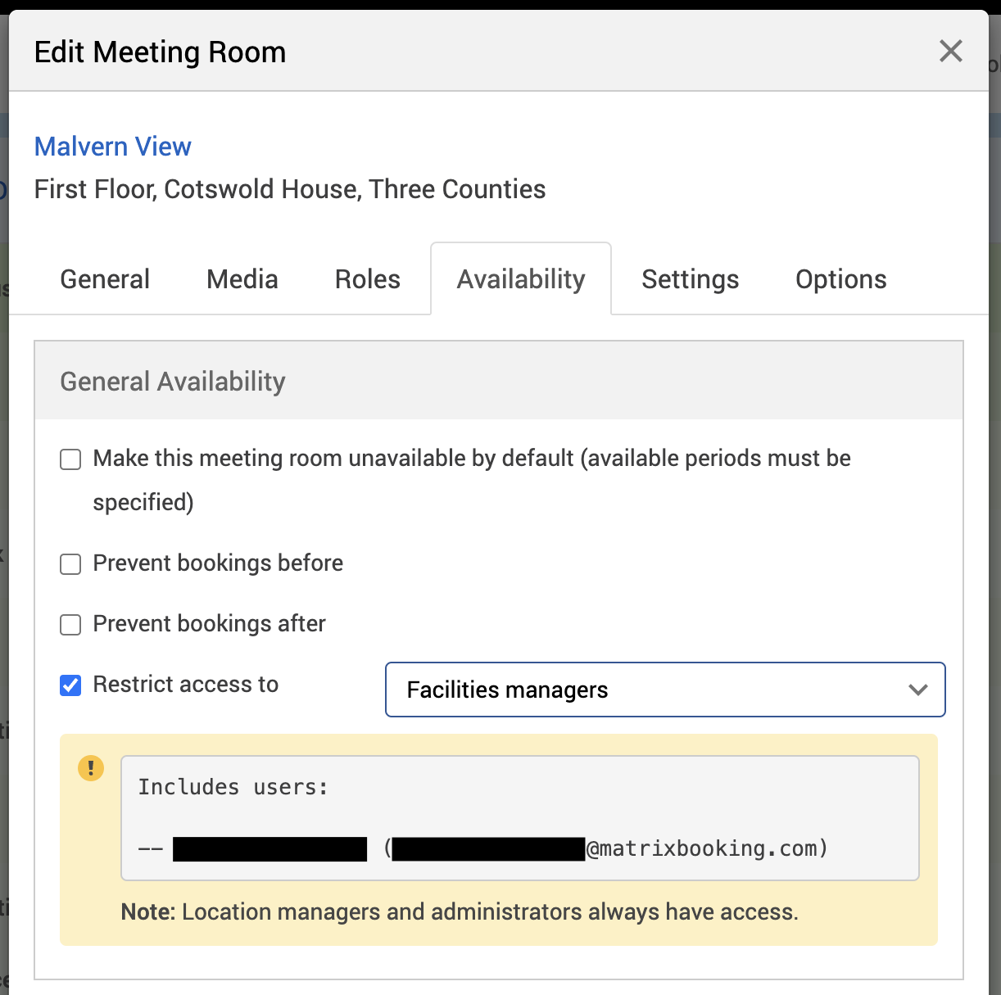The image size is (1001, 995).
Task: Click the note about location managers
Action: point(459,912)
